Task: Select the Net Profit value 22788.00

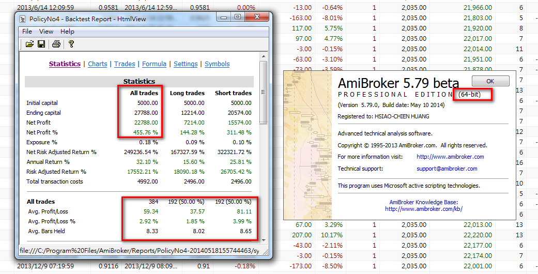Action: point(146,123)
